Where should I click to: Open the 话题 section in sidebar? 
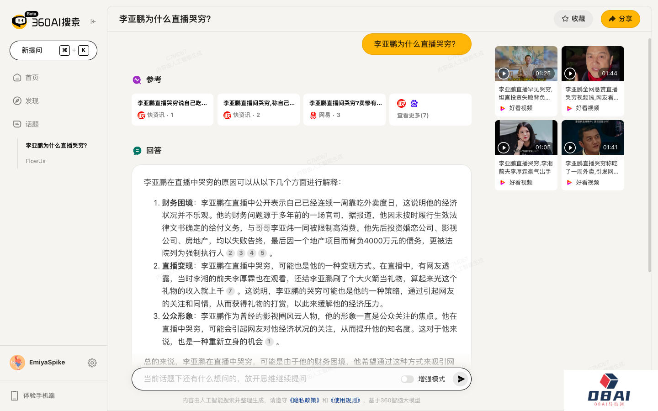coord(32,124)
